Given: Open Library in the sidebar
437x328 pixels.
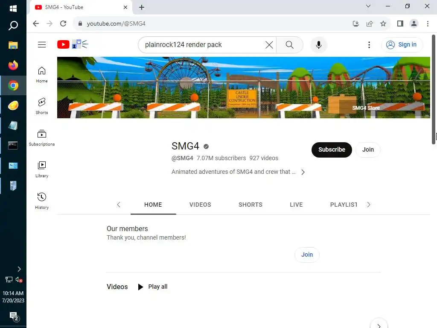Looking at the screenshot, I should pyautogui.click(x=42, y=169).
